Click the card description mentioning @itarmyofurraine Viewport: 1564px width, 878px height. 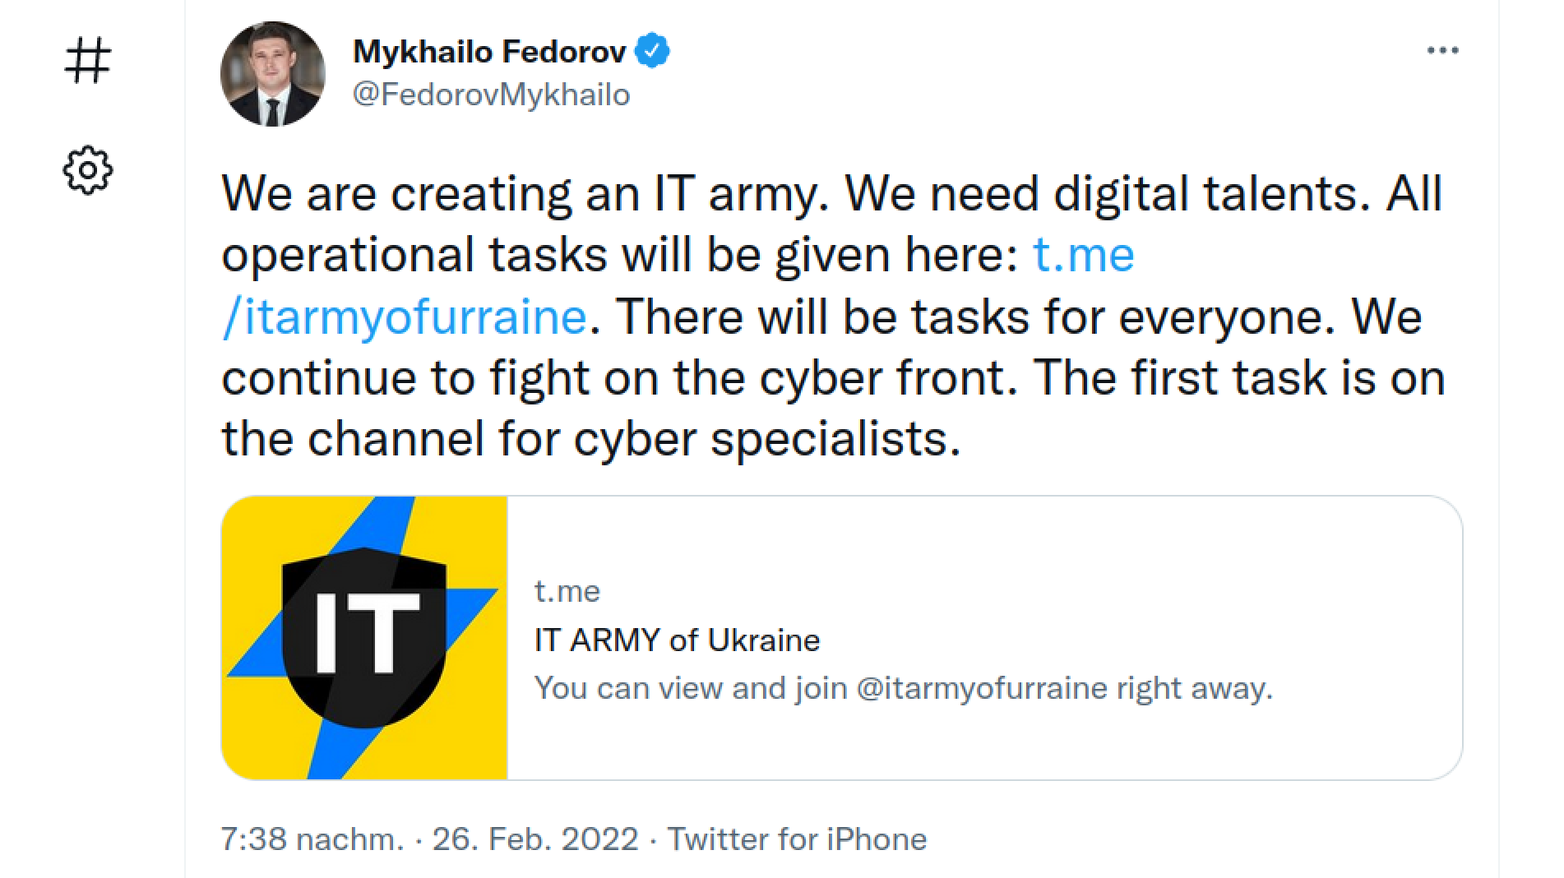click(903, 687)
